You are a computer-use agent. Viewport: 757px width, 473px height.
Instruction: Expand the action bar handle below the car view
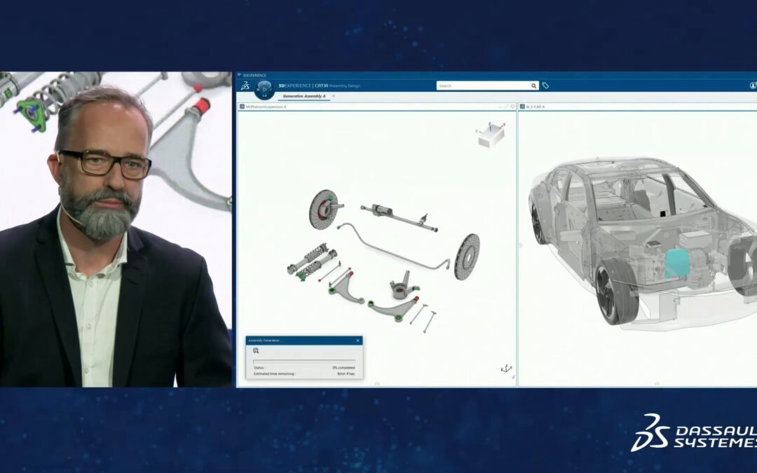[x=657, y=383]
